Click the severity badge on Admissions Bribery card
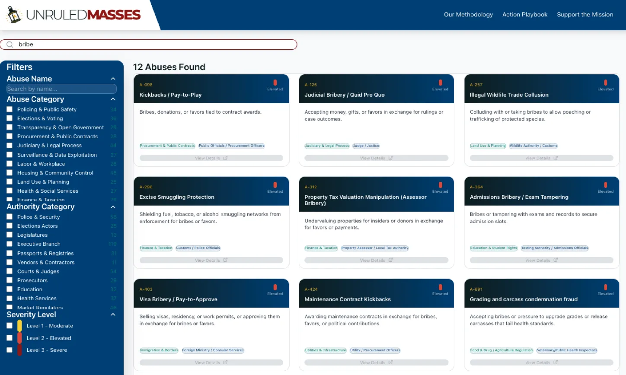Screen dimensions: 626x375 [x=606, y=185]
